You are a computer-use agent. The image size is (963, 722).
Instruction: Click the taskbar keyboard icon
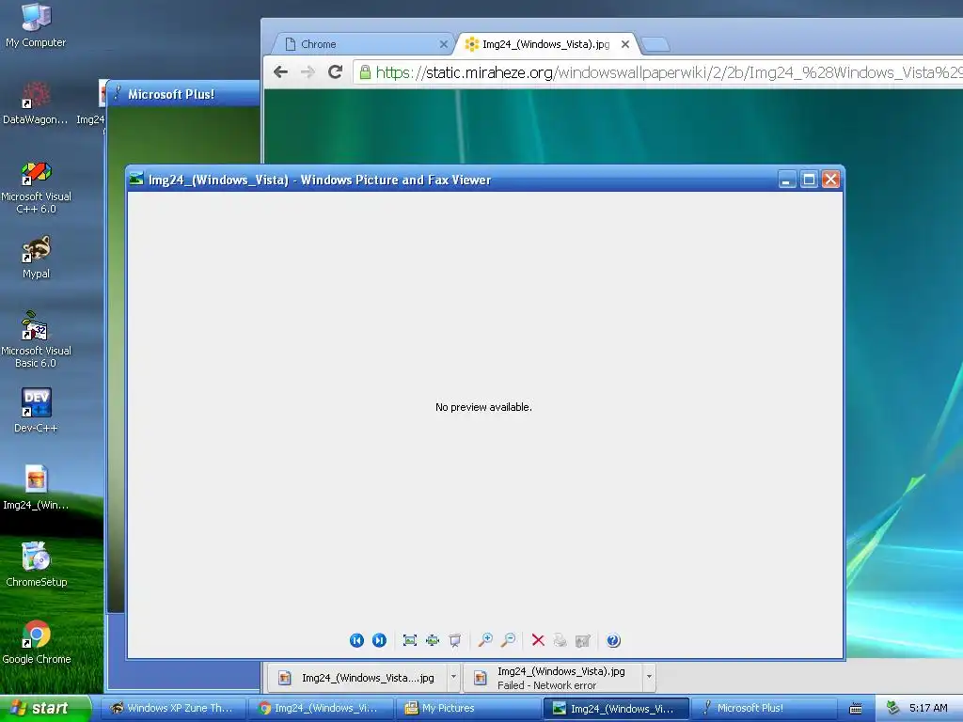(x=856, y=709)
